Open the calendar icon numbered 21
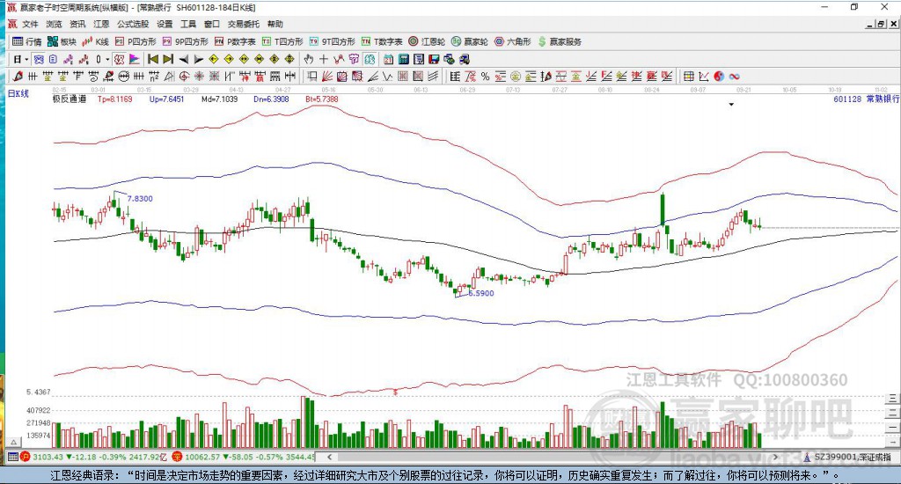This screenshot has height=484, width=901. [x=388, y=59]
